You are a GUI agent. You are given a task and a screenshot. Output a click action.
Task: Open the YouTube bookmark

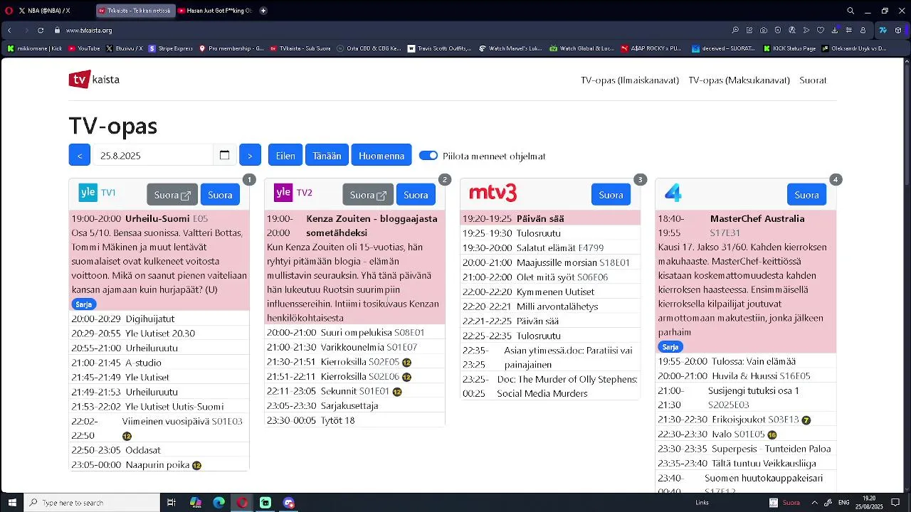pos(85,48)
